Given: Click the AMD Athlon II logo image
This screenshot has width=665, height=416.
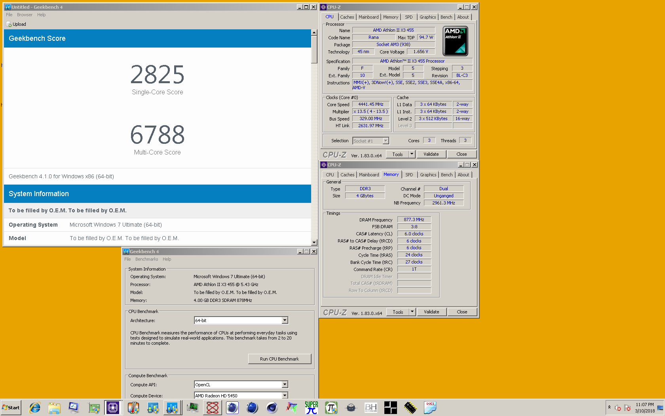Looking at the screenshot, I should [x=455, y=41].
